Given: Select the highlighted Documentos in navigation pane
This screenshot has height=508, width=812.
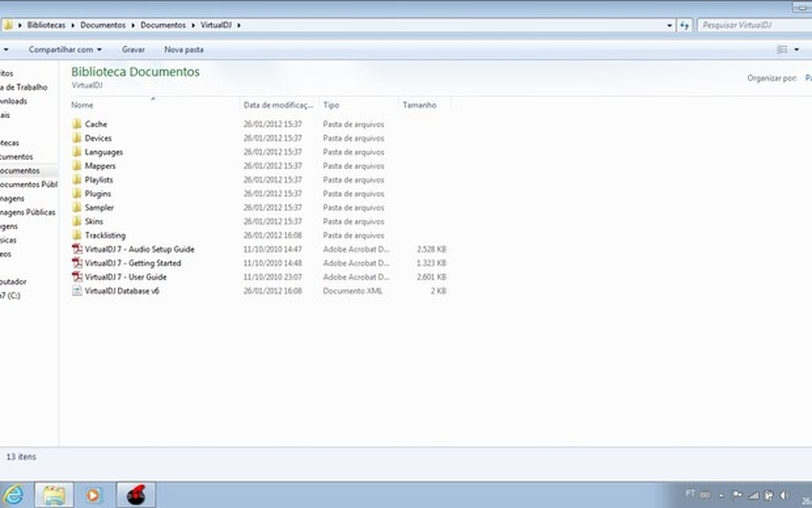Looking at the screenshot, I should 20,170.
